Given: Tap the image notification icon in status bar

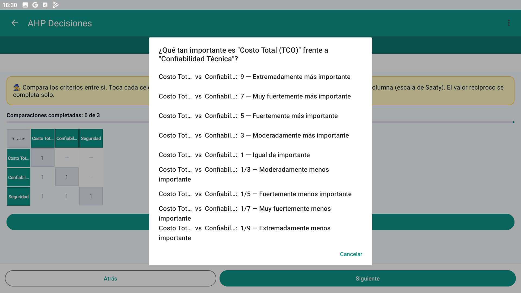Looking at the screenshot, I should 25,5.
